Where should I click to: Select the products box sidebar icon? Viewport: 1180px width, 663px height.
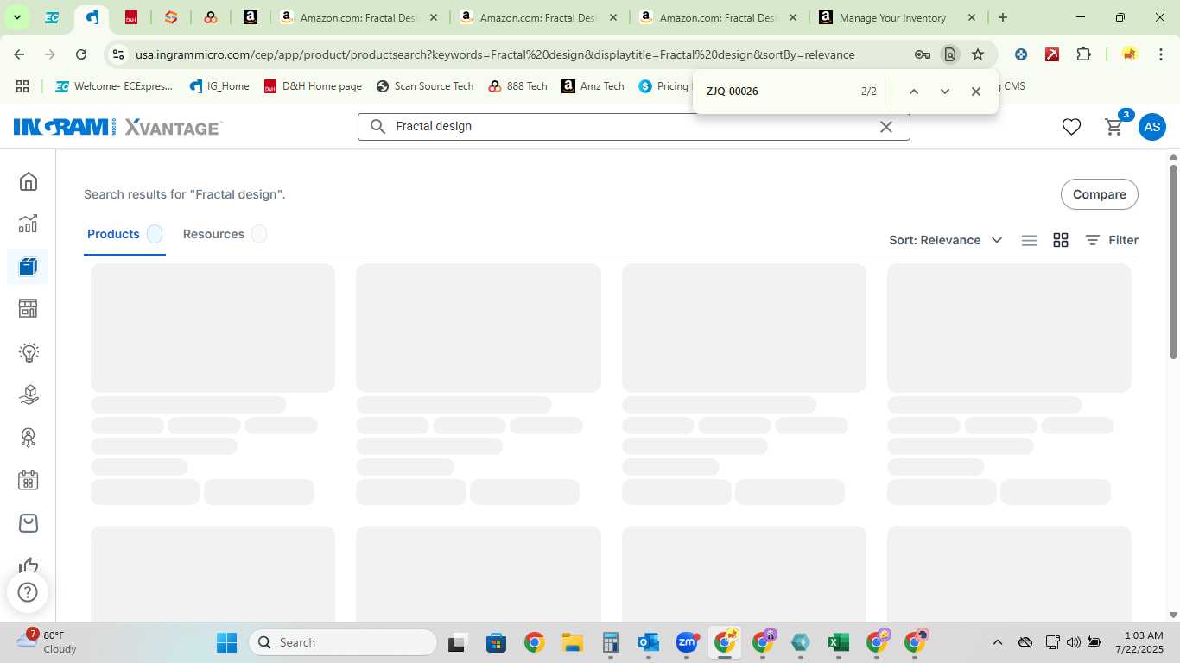point(28,267)
